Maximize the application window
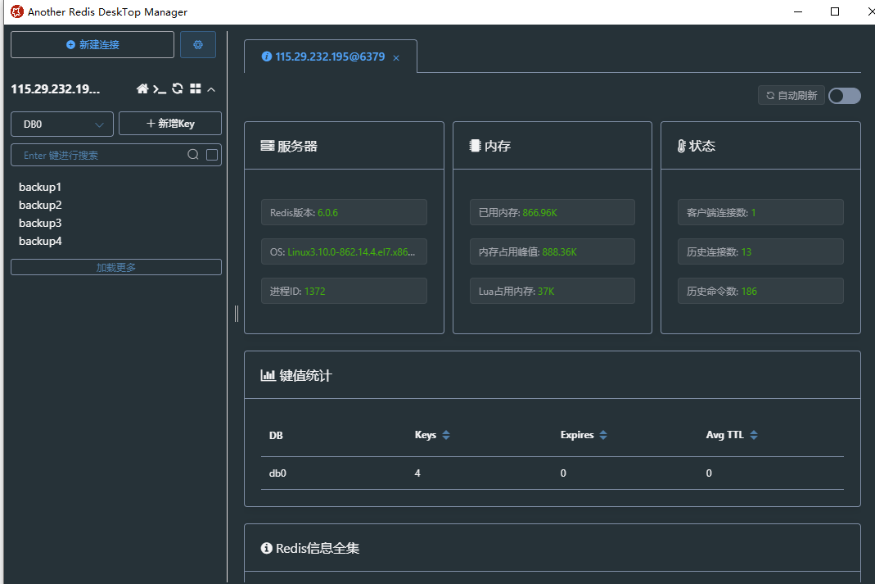This screenshot has height=584, width=875. (835, 11)
